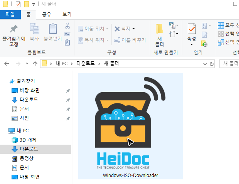The width and height of the screenshot is (239, 184).
Task: Select 3D 개체 in the navigation pane
Action: 28,140
